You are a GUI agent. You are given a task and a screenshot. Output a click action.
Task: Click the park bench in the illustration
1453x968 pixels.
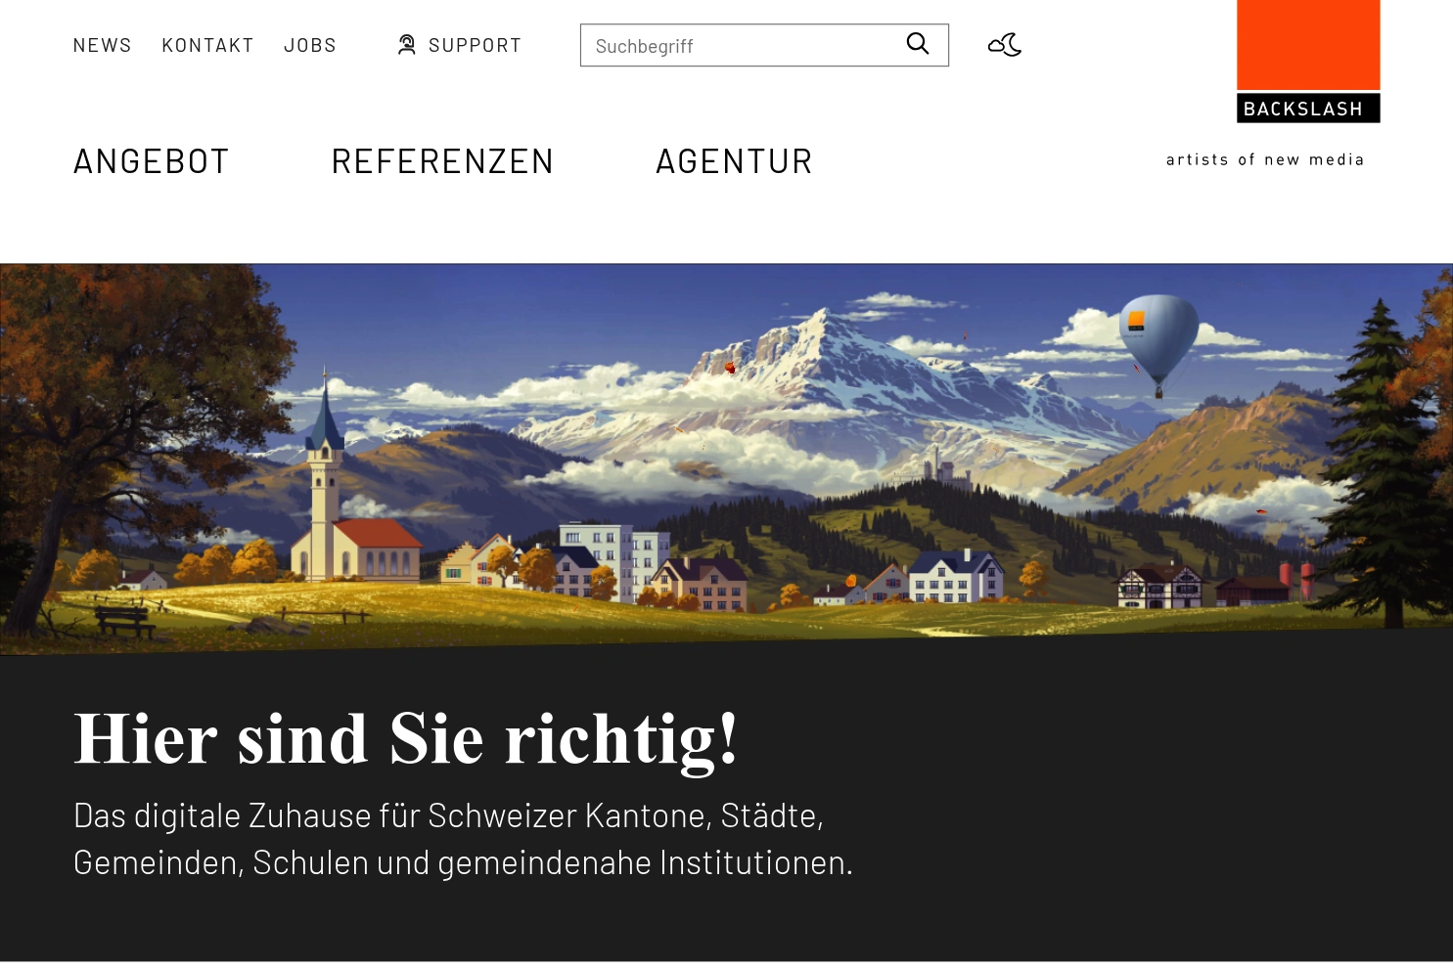coord(123,621)
